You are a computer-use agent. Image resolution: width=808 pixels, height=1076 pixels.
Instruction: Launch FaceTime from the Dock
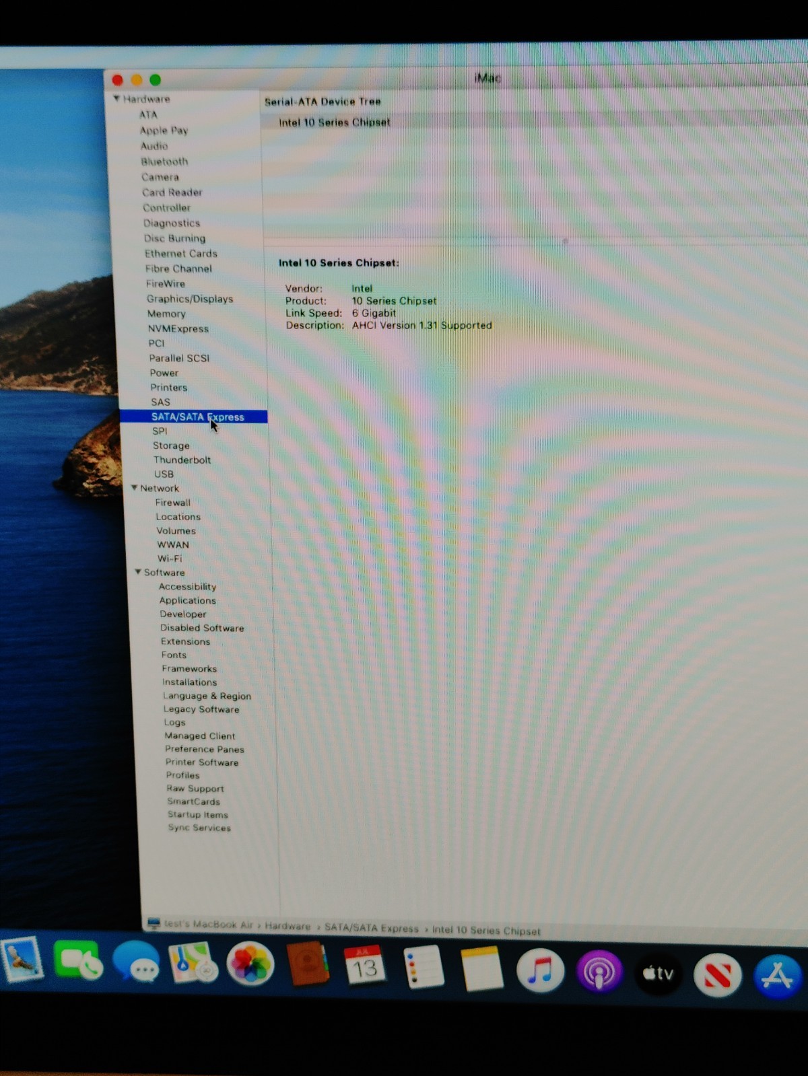click(x=77, y=961)
